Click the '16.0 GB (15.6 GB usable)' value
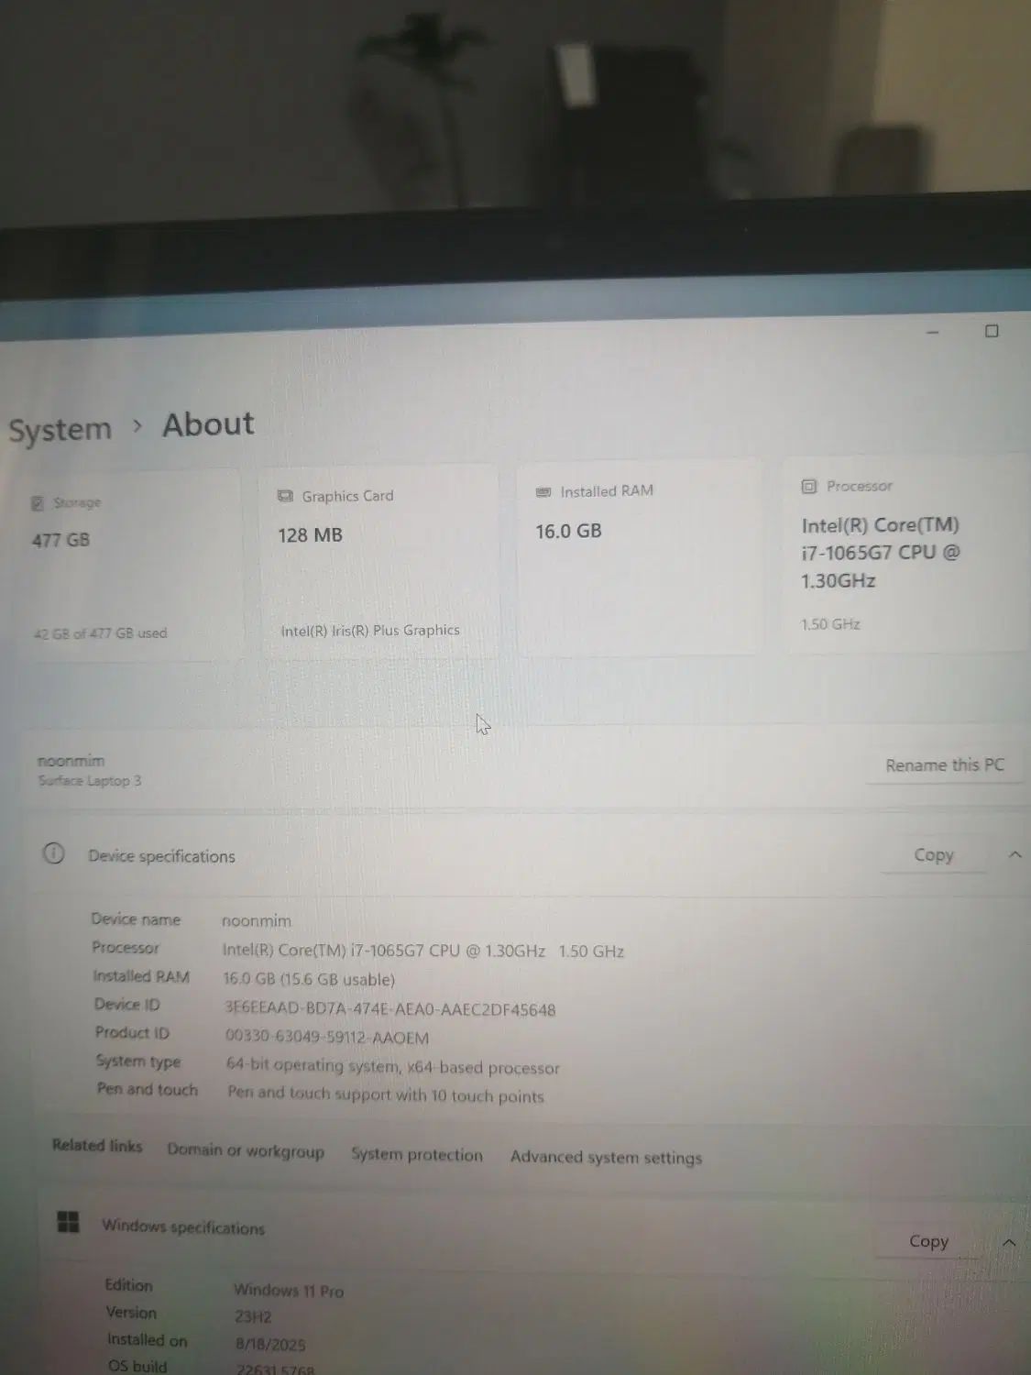This screenshot has width=1031, height=1375. tap(309, 979)
